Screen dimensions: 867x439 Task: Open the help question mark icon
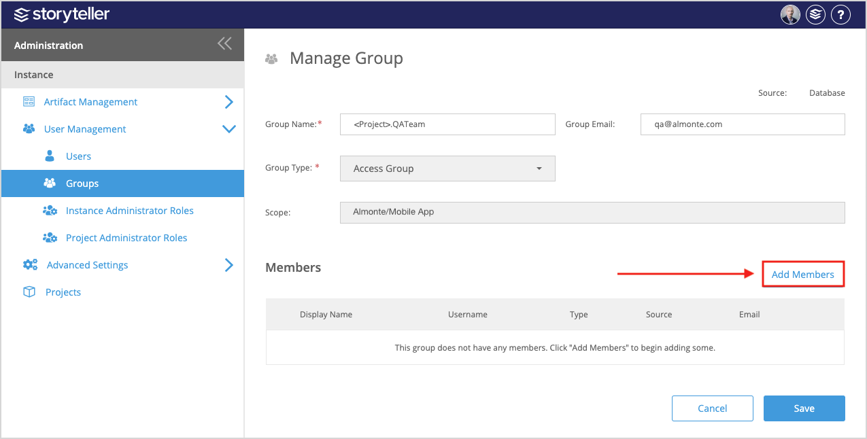(x=841, y=14)
